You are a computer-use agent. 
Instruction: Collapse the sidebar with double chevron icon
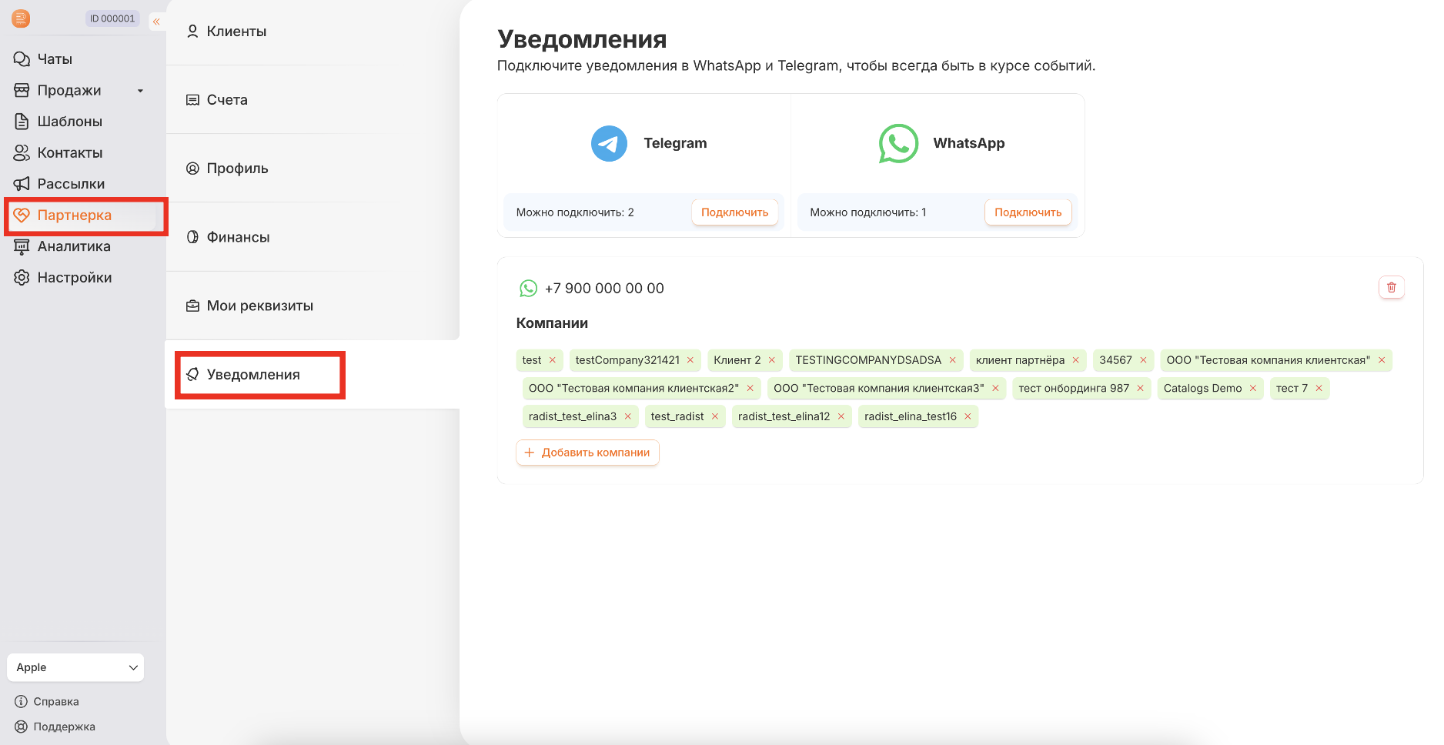point(156,22)
